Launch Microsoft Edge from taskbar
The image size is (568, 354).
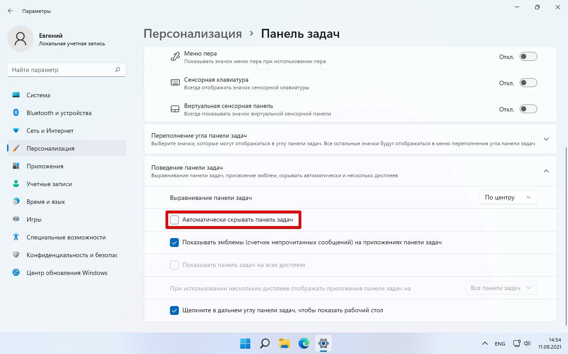(304, 343)
